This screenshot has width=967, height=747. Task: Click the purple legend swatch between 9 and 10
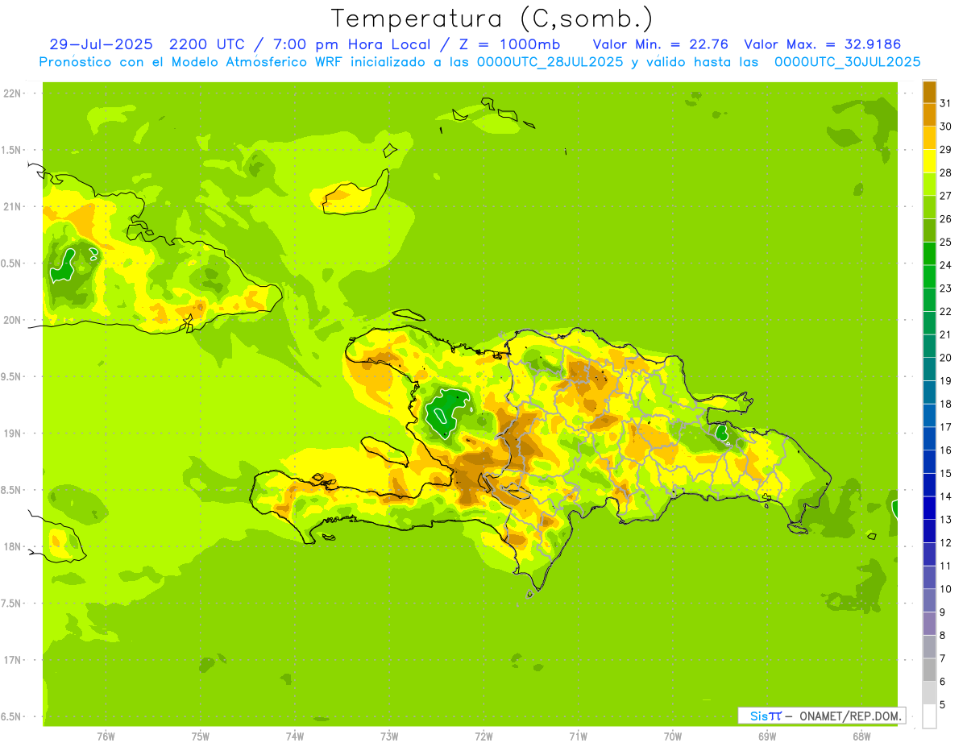(x=929, y=600)
